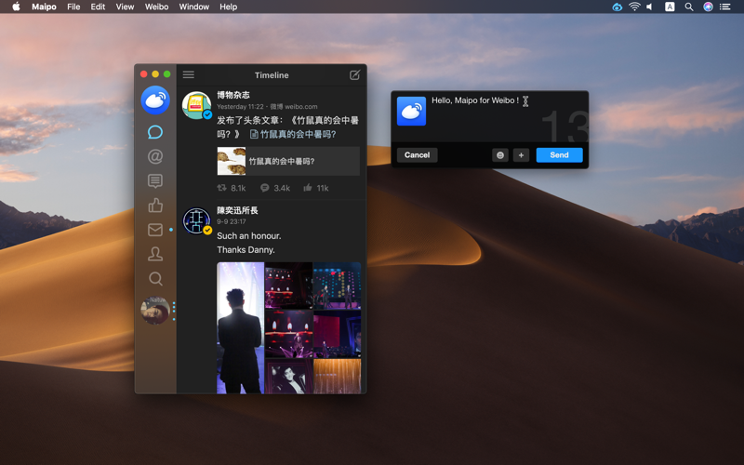The image size is (744, 465).
Task: Open the Search magnifier icon in sidebar
Action: click(155, 278)
